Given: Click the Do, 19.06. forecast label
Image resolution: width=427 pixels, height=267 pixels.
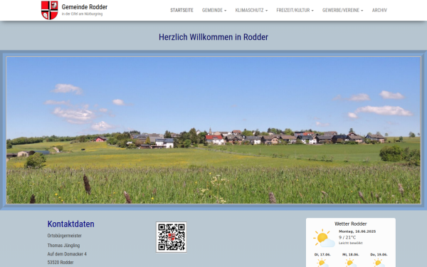Looking at the screenshot, I should tap(379, 254).
